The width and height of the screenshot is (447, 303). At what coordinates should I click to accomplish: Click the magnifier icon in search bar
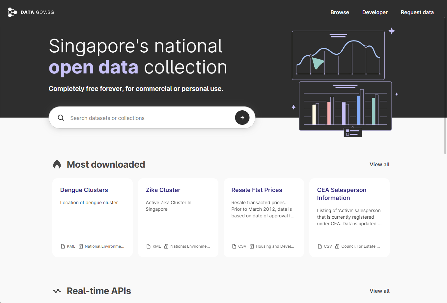pos(61,118)
